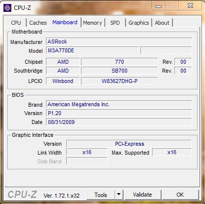Click the disabled Side Band field
This screenshot has width=205, height=204.
(x=87, y=161)
